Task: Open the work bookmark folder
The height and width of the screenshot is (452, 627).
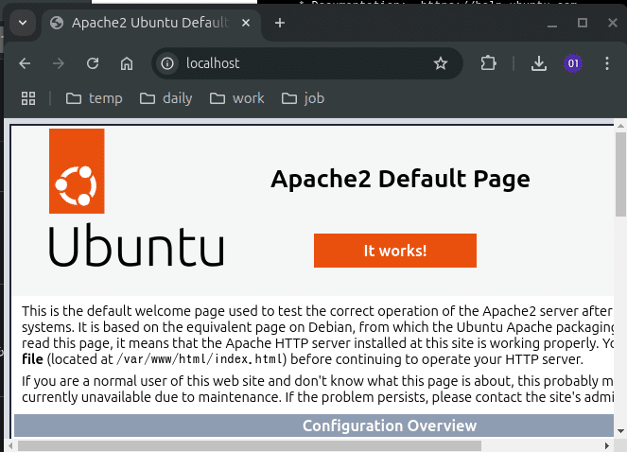Action: [x=237, y=98]
